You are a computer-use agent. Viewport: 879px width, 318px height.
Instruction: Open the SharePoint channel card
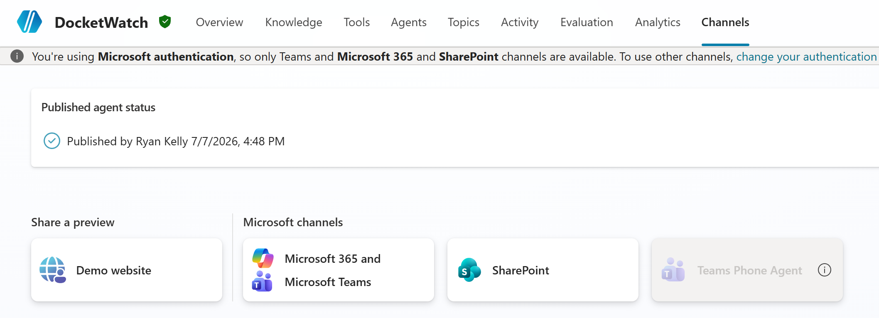pyautogui.click(x=543, y=270)
